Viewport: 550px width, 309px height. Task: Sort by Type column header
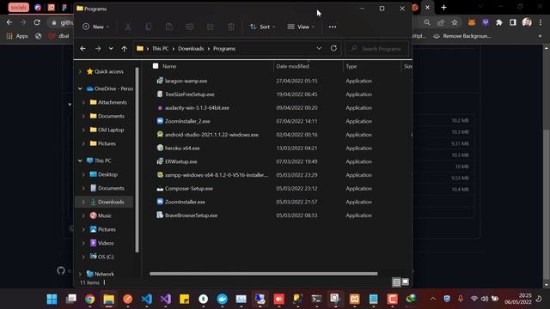(x=351, y=66)
